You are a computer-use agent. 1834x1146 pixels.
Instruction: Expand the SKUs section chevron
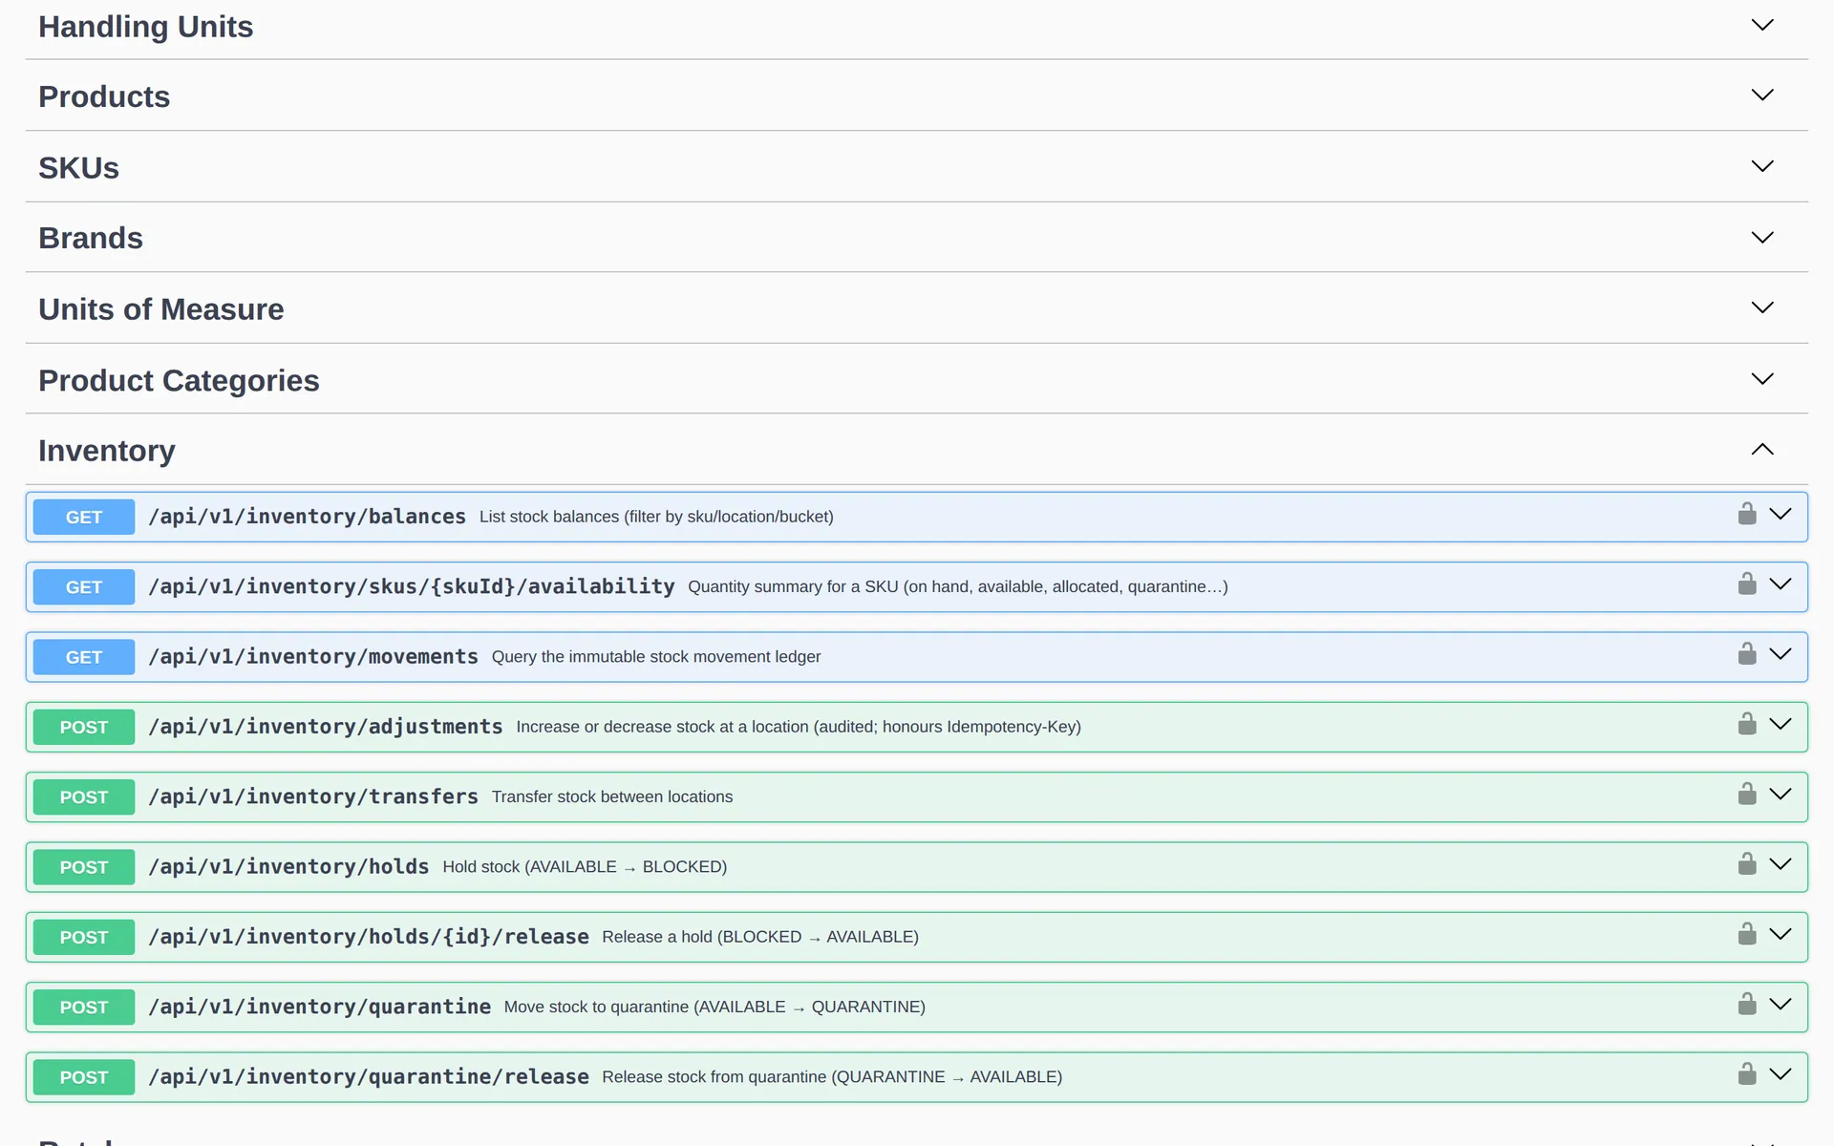pyautogui.click(x=1762, y=166)
